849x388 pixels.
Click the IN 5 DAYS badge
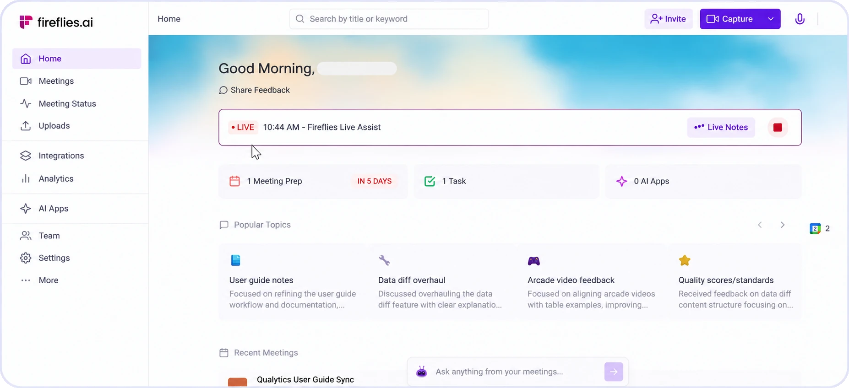(x=375, y=181)
